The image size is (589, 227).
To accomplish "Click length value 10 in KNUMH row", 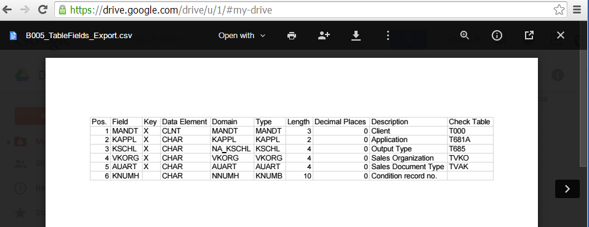I will (299, 176).
